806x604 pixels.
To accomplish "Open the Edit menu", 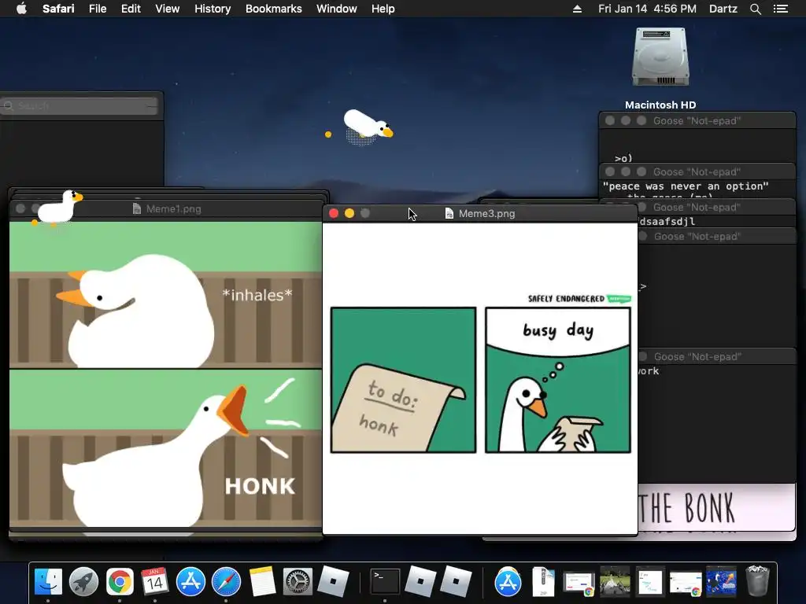I will tap(131, 9).
